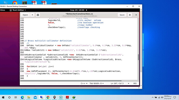
Task: Open the Text Editor application menu in the top bar
Action: (18, 10)
